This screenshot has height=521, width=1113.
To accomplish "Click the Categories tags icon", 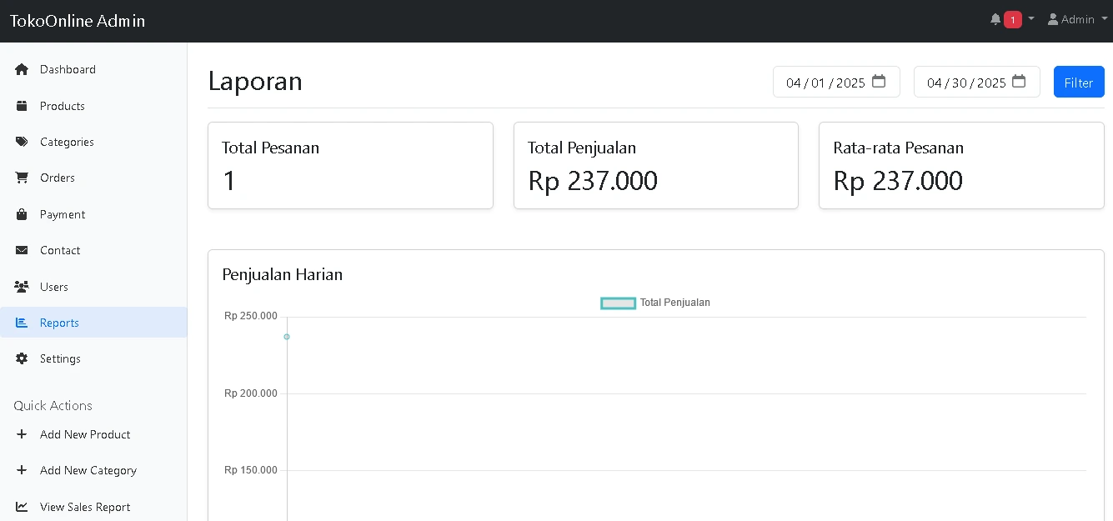I will [22, 142].
